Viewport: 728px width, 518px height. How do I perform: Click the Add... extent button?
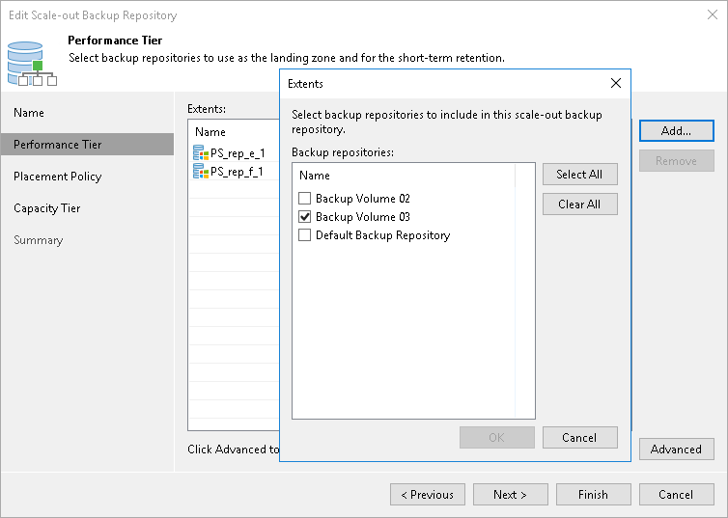[x=676, y=131]
